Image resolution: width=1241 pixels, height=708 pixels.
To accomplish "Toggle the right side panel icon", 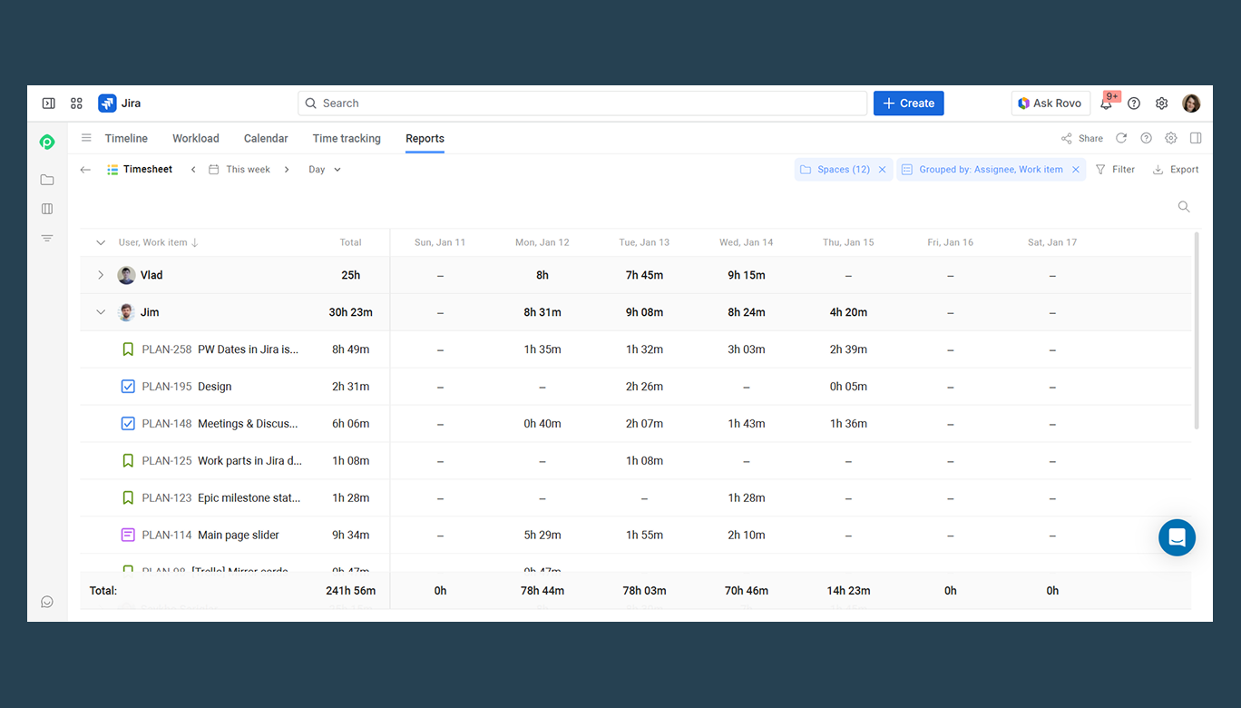I will tap(1196, 138).
